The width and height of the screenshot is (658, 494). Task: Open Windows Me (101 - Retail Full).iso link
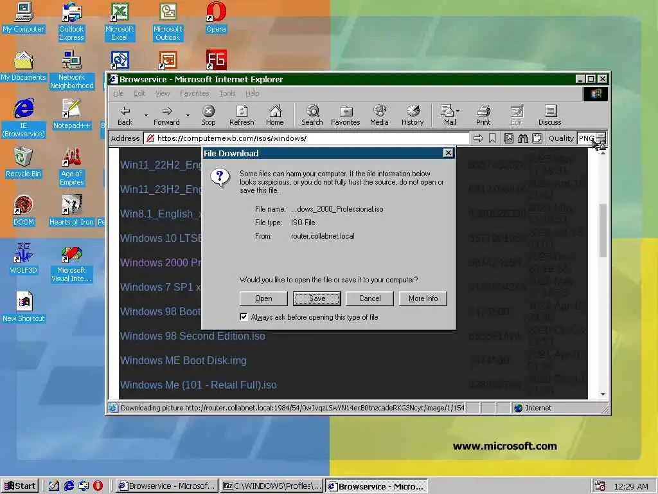pos(199,385)
